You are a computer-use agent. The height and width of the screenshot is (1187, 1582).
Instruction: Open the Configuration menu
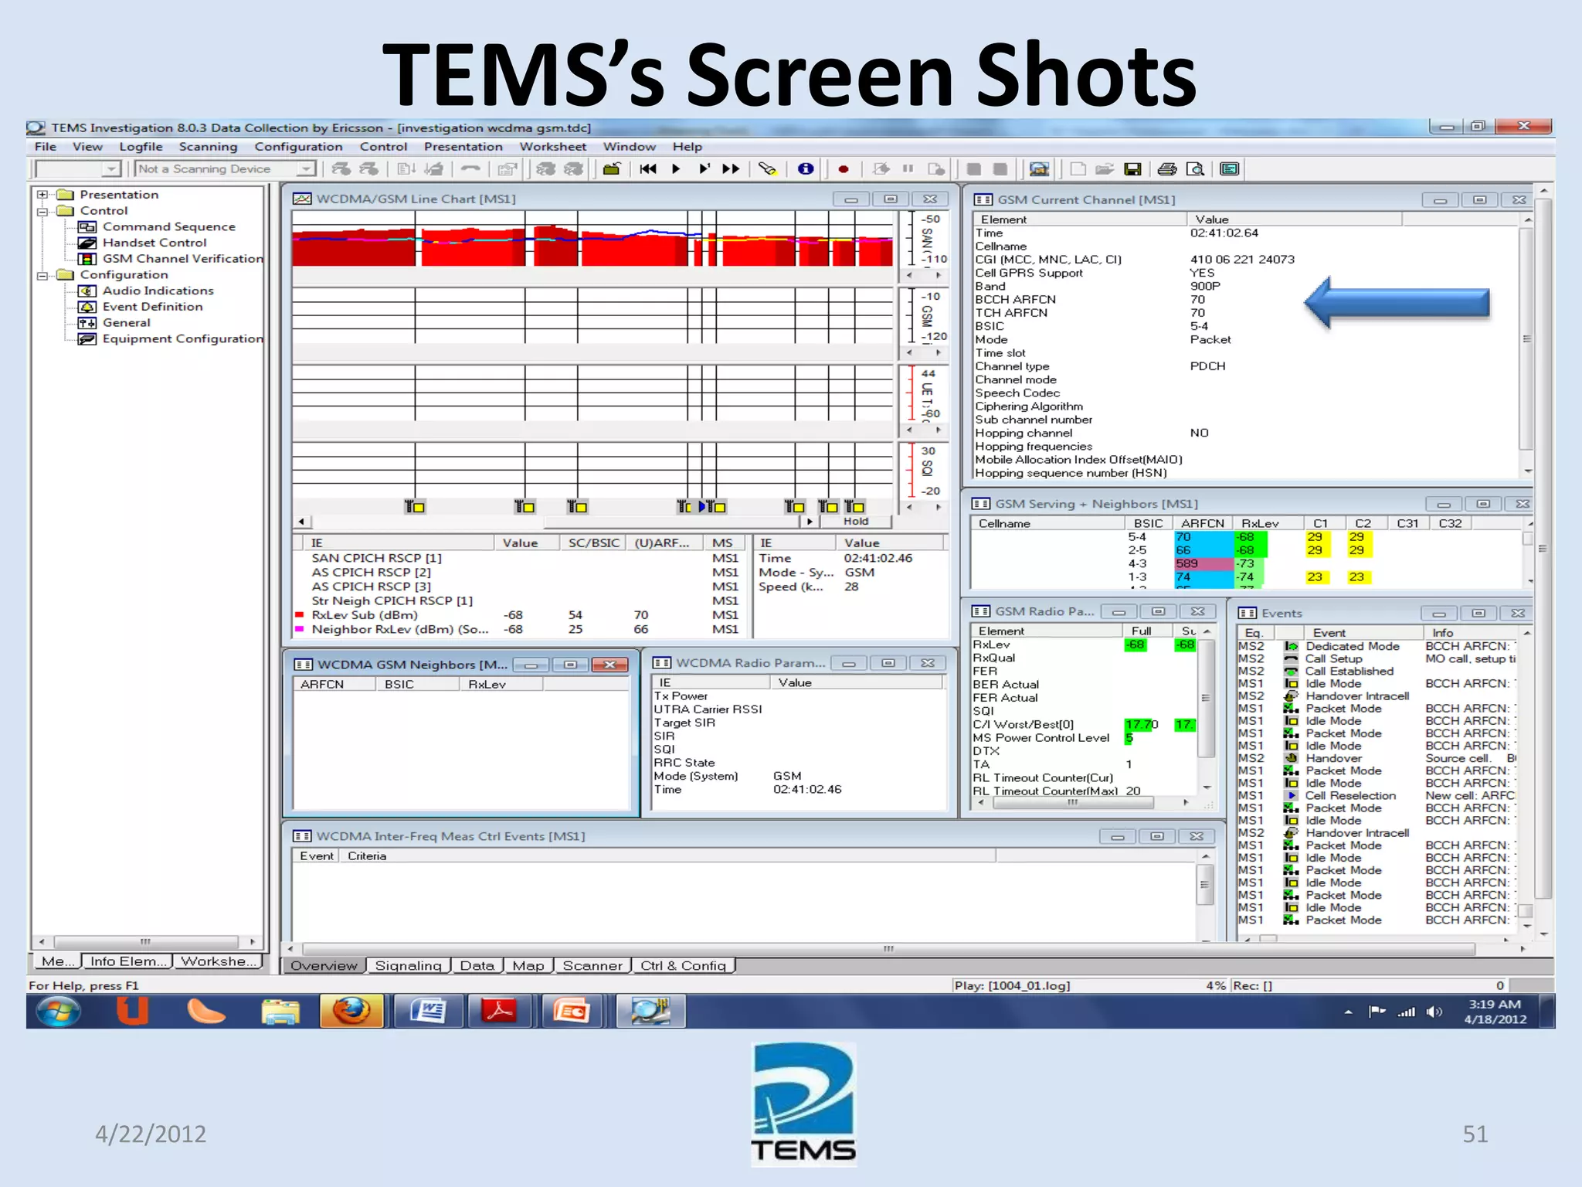(298, 147)
